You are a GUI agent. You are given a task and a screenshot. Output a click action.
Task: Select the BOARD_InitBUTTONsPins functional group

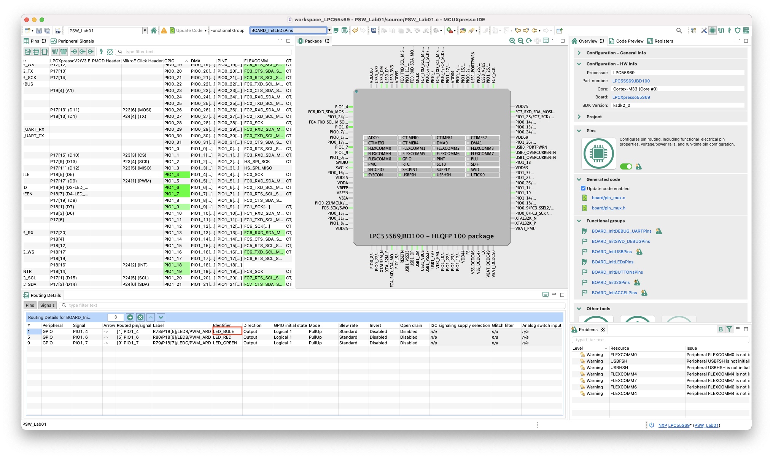pyautogui.click(x=617, y=272)
